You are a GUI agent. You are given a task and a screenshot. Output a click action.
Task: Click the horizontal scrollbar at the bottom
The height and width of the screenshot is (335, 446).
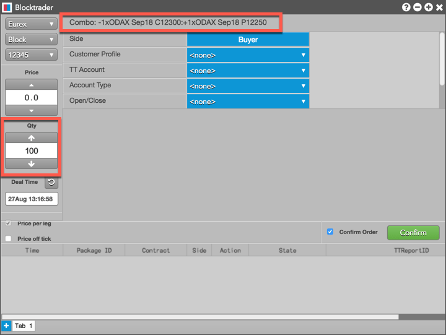coord(200,317)
